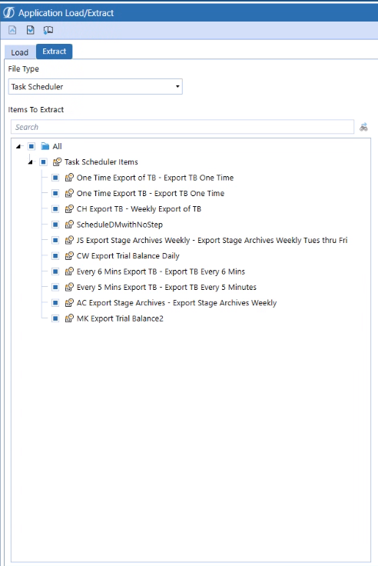
Task: Select AC Export Stage Archives Weekly item
Action: (177, 303)
